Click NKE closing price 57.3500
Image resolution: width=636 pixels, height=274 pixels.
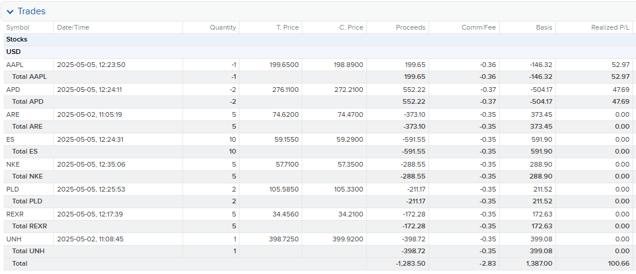point(350,164)
